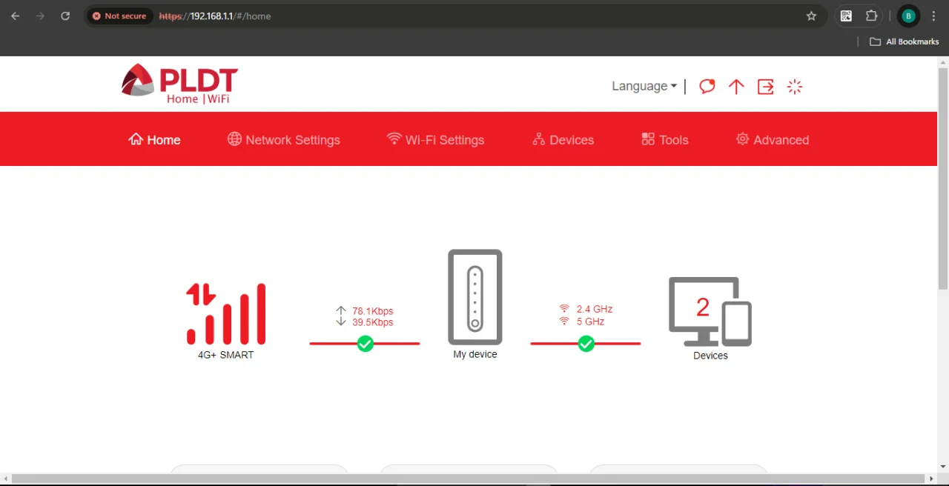Click the Wi-Fi icon beside 5 GHz

(564, 322)
